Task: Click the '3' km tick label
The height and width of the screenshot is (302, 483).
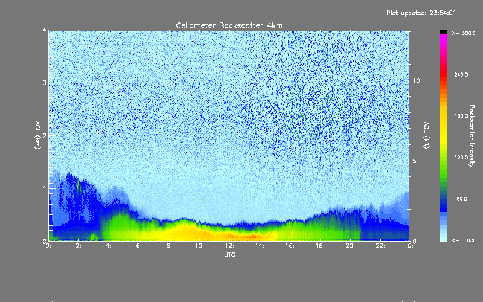Action: pos(45,83)
